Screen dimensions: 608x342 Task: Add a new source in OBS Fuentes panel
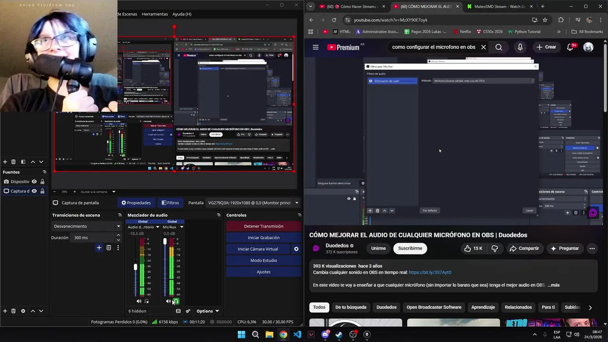coord(5,311)
